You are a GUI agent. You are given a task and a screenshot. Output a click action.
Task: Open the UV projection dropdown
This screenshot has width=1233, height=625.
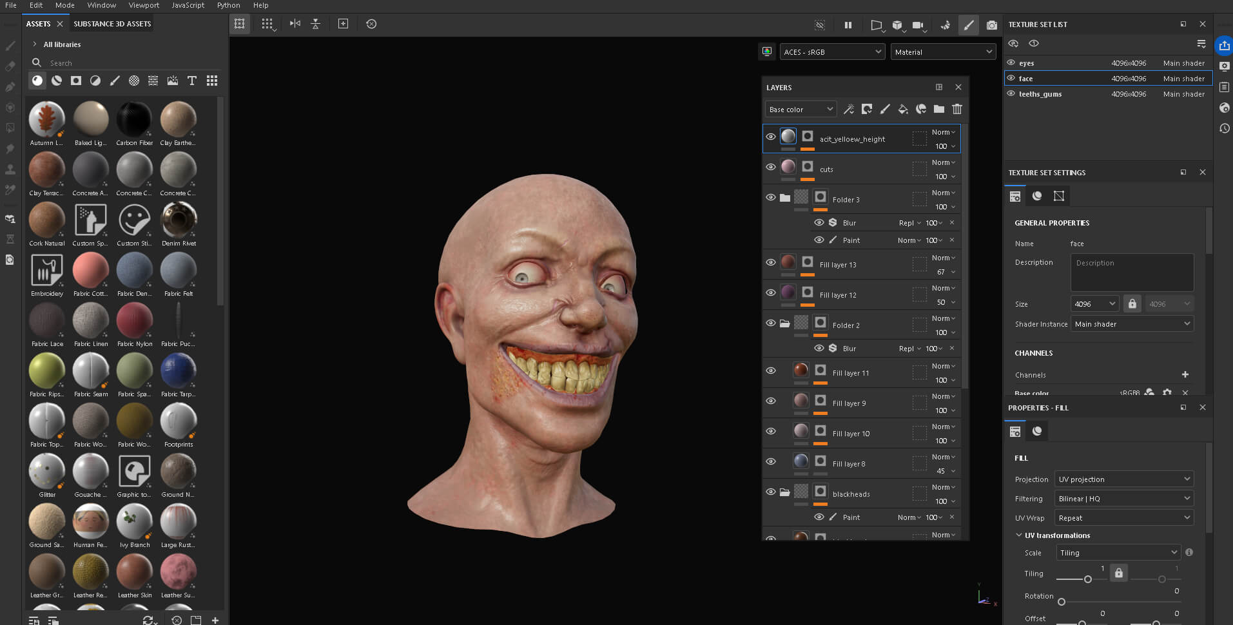[x=1124, y=479]
